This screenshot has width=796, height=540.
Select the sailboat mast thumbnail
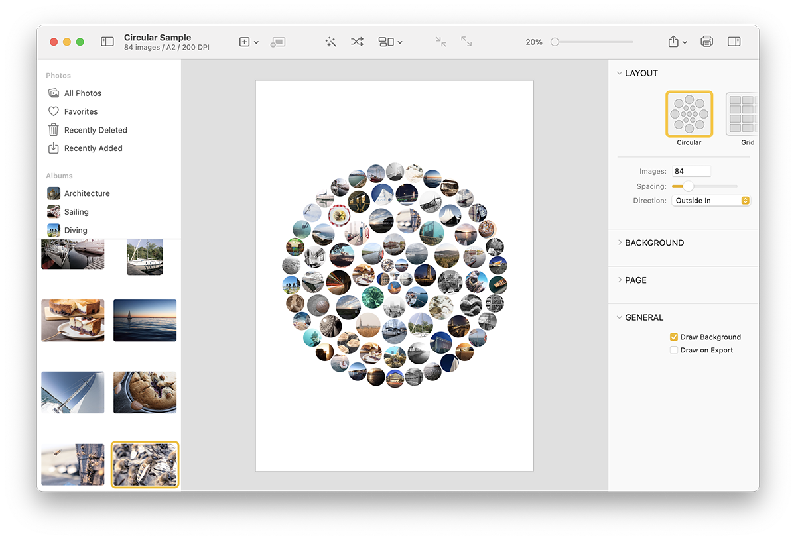[73, 392]
